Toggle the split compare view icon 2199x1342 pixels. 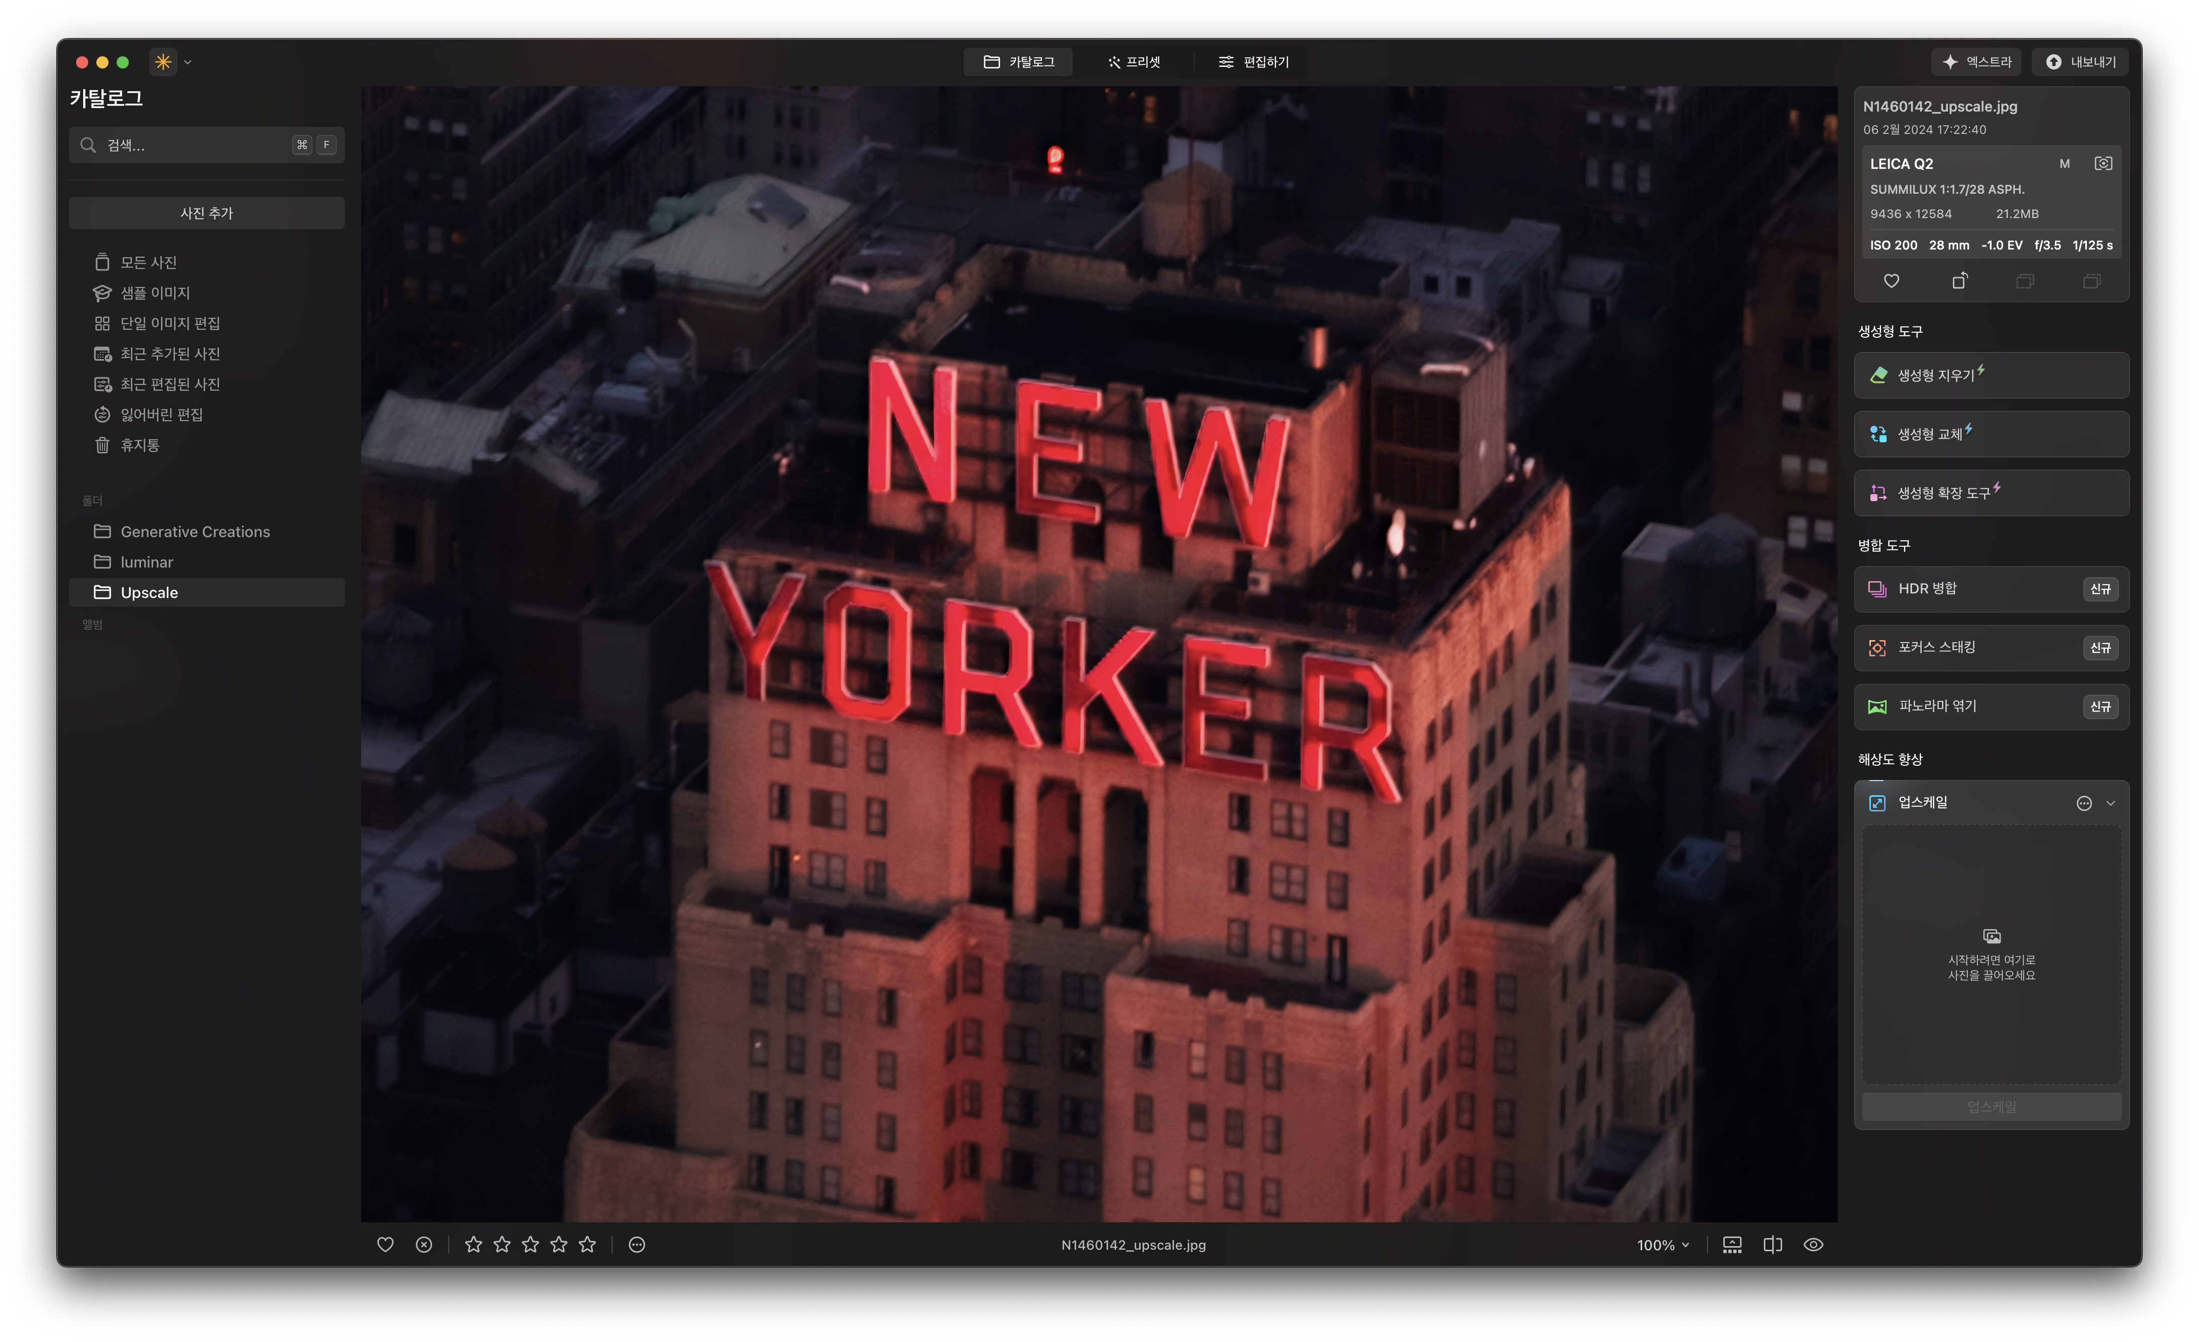(1772, 1245)
